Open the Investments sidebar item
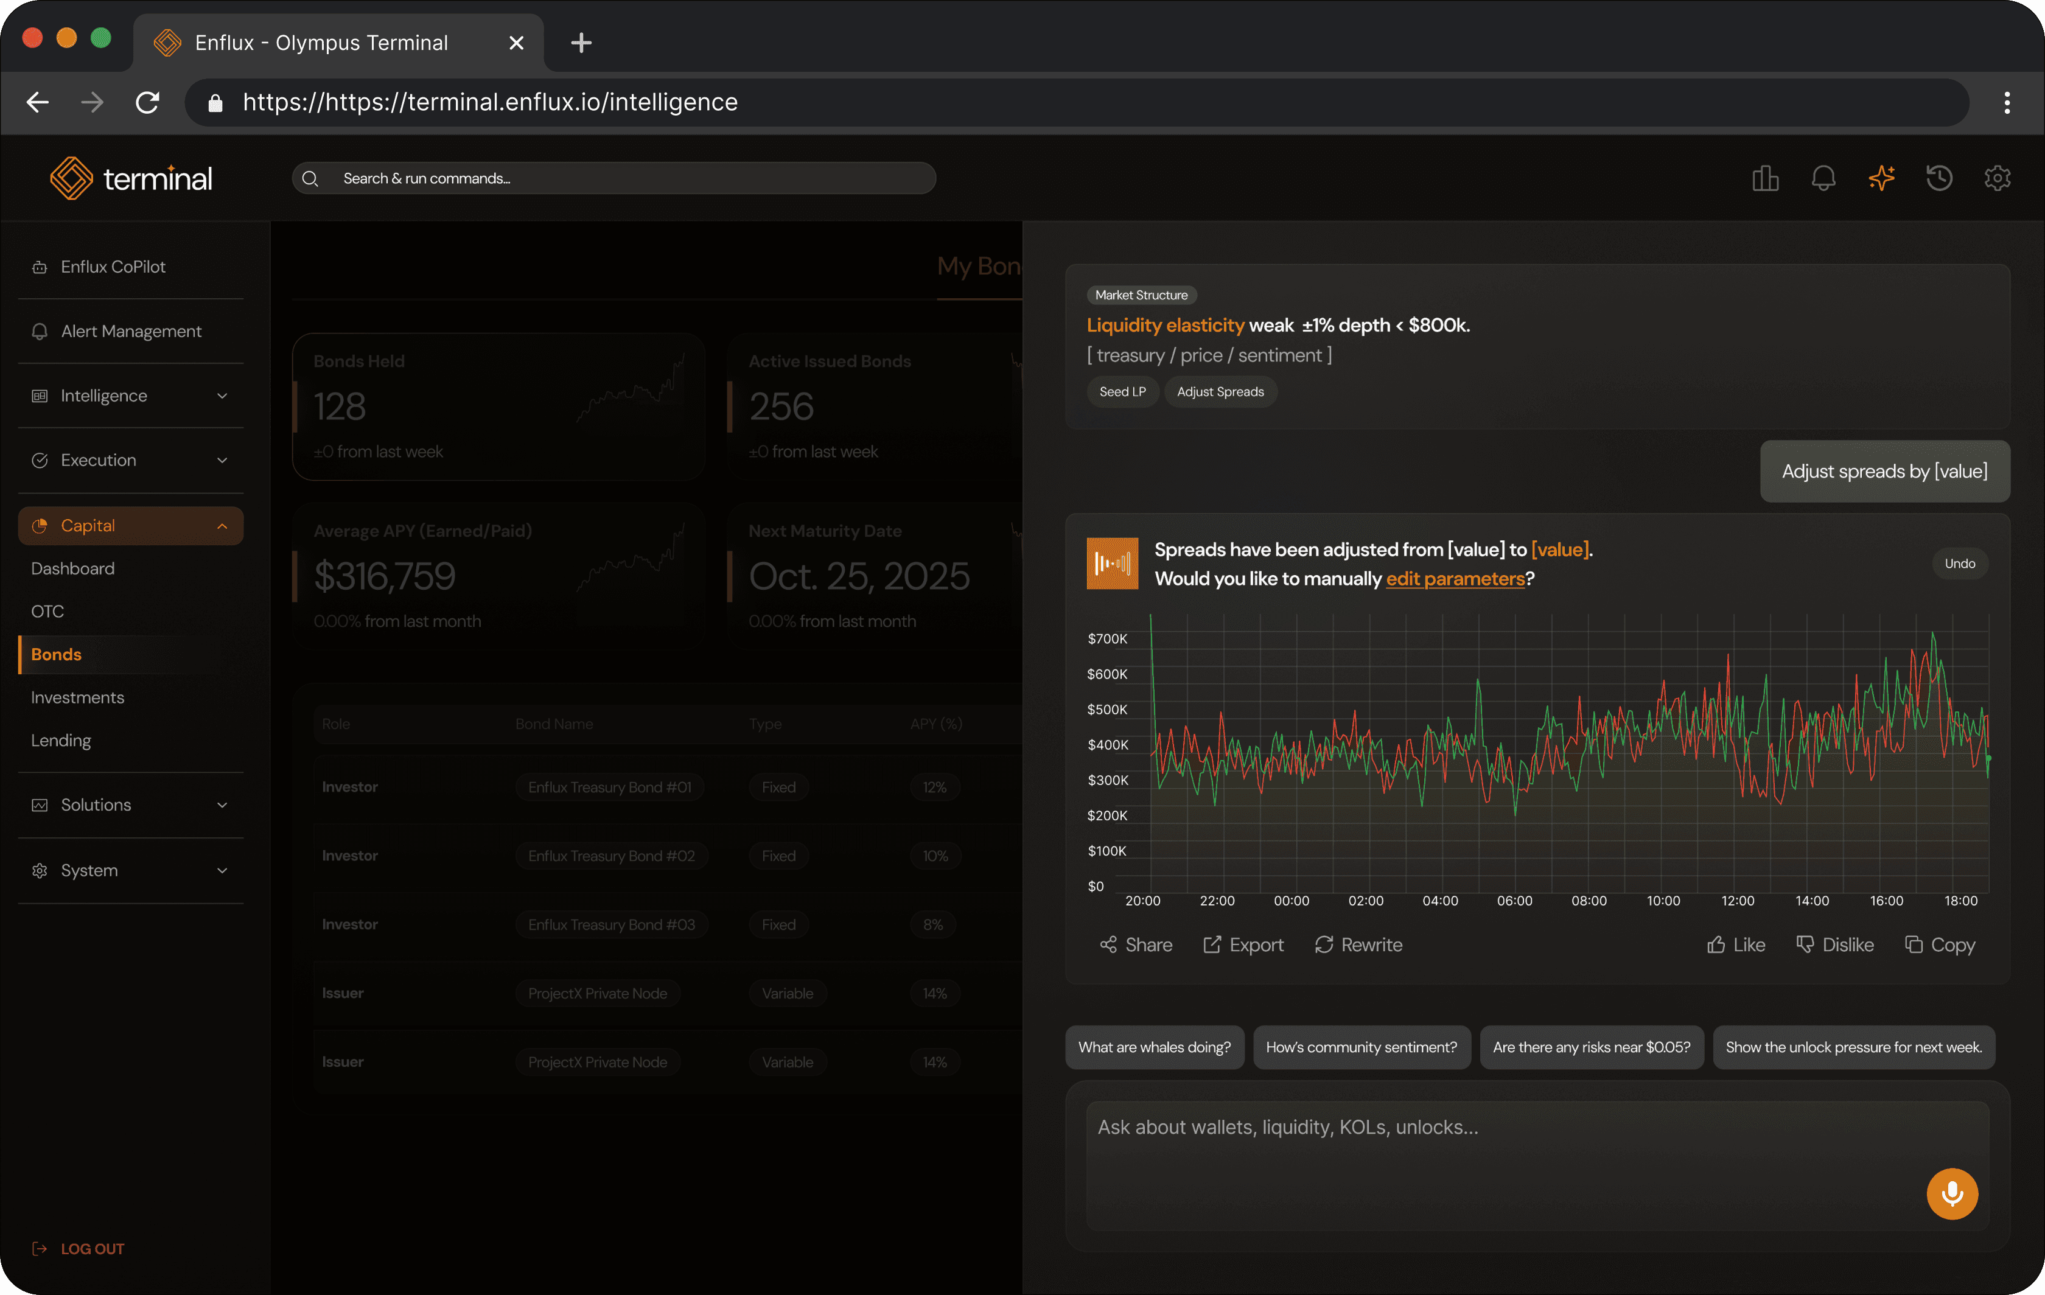The height and width of the screenshot is (1295, 2045). point(77,697)
